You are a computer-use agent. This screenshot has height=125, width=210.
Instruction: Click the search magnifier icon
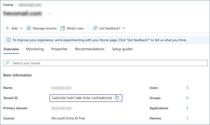(7, 63)
